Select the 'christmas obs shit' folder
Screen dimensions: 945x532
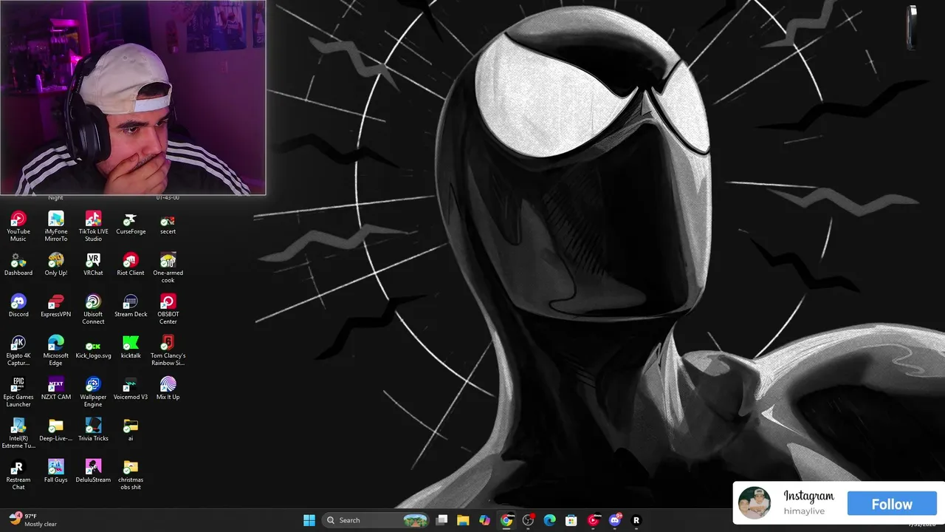(x=131, y=474)
